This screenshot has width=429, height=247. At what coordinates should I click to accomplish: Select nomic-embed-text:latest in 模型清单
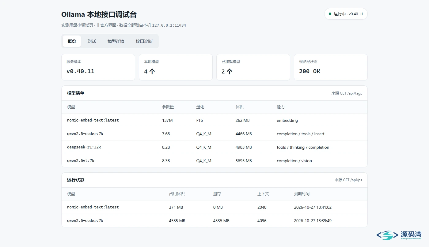pos(214,120)
